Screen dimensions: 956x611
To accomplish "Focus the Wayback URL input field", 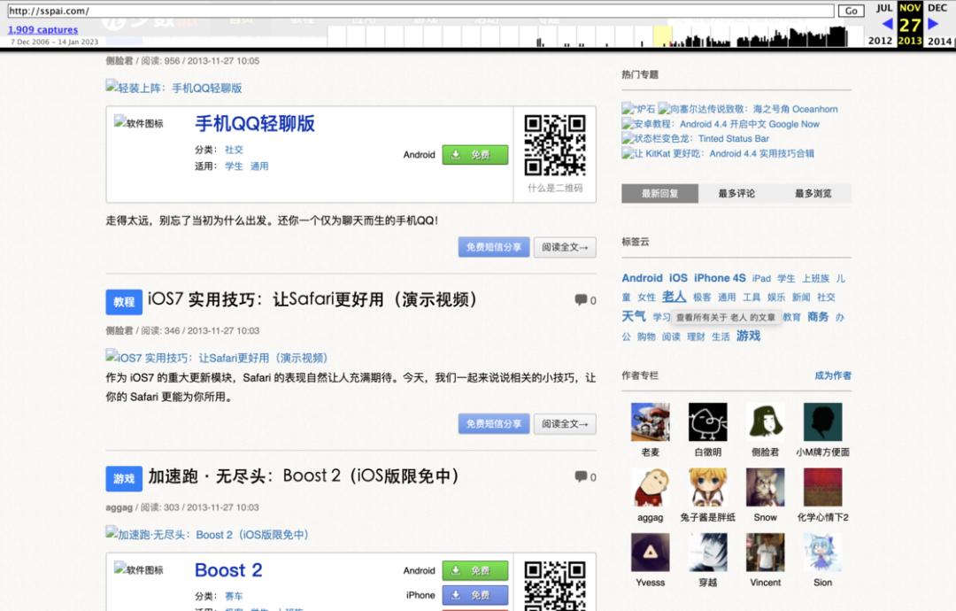I will point(420,11).
